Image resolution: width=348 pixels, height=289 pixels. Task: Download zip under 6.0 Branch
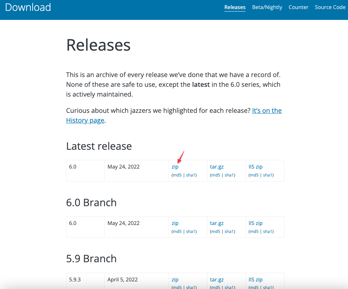tap(175, 223)
